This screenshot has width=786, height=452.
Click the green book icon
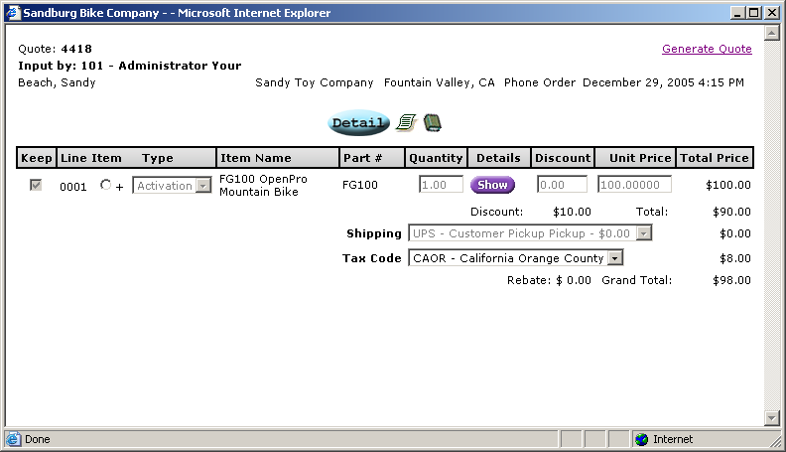click(x=432, y=123)
